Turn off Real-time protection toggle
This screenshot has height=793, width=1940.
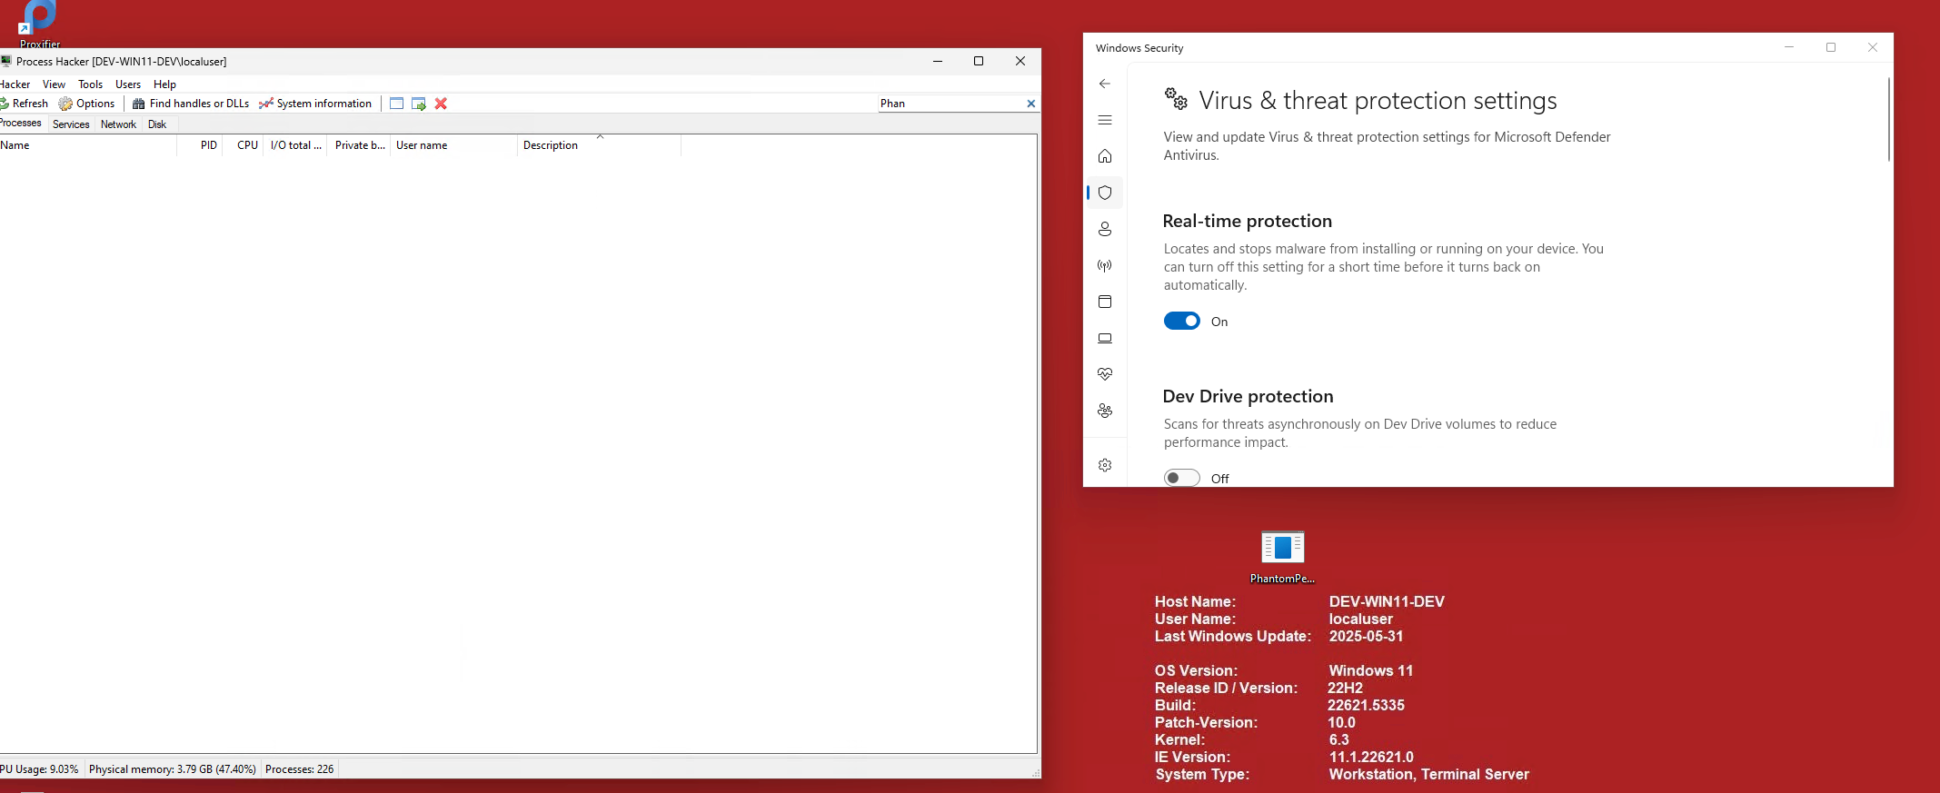[1182, 321]
